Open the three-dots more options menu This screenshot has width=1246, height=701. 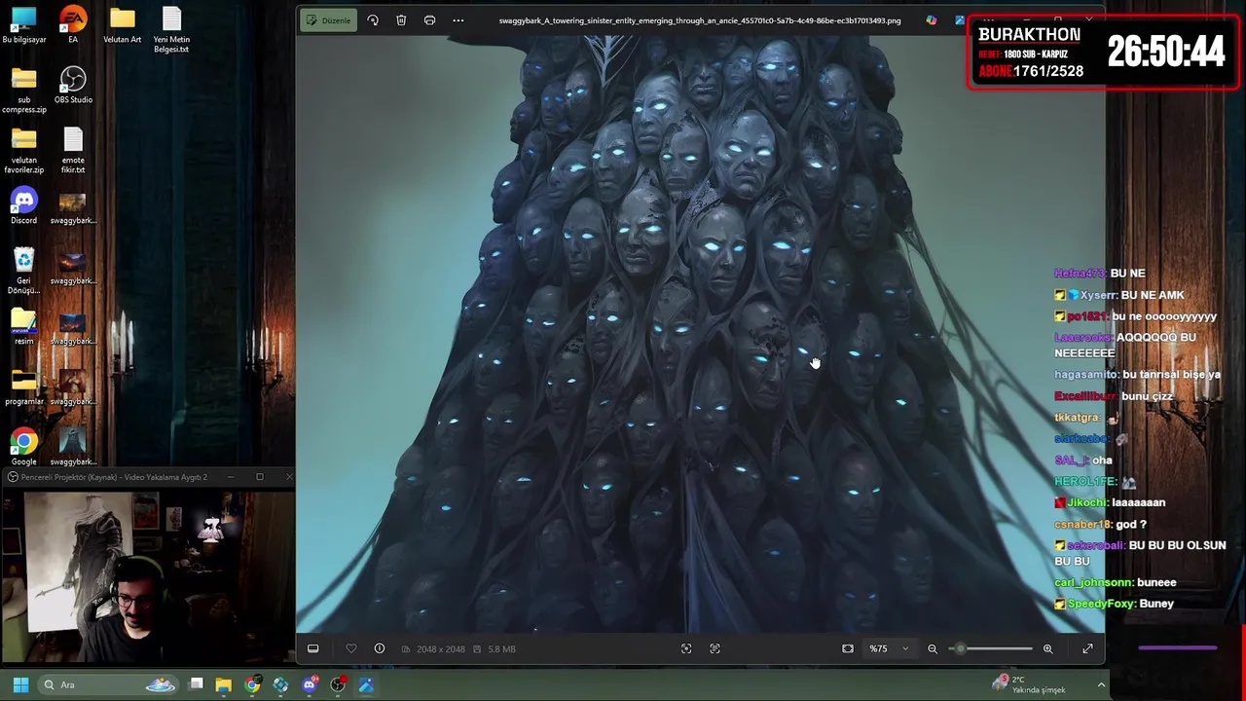coord(458,20)
